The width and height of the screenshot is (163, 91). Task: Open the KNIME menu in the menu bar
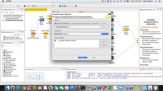tap(9, 1)
